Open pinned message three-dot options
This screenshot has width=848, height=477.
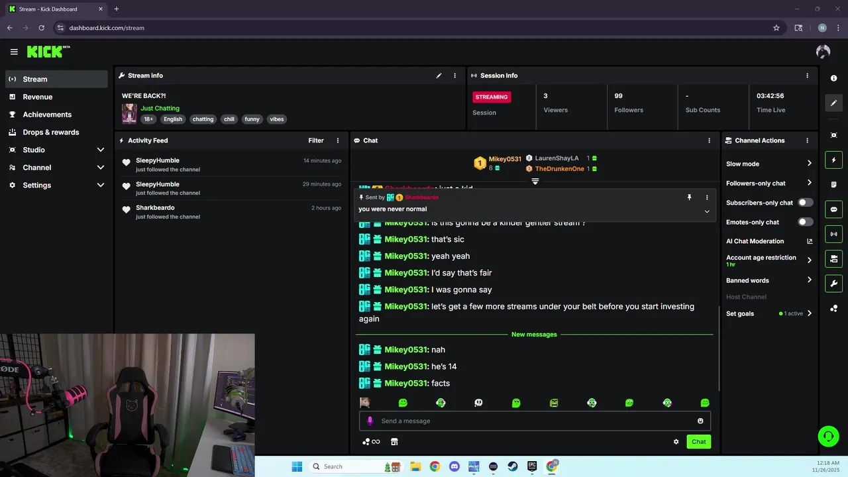[x=707, y=197]
